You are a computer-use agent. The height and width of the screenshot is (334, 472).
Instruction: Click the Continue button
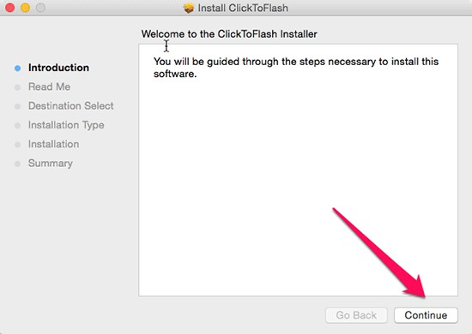[426, 315]
